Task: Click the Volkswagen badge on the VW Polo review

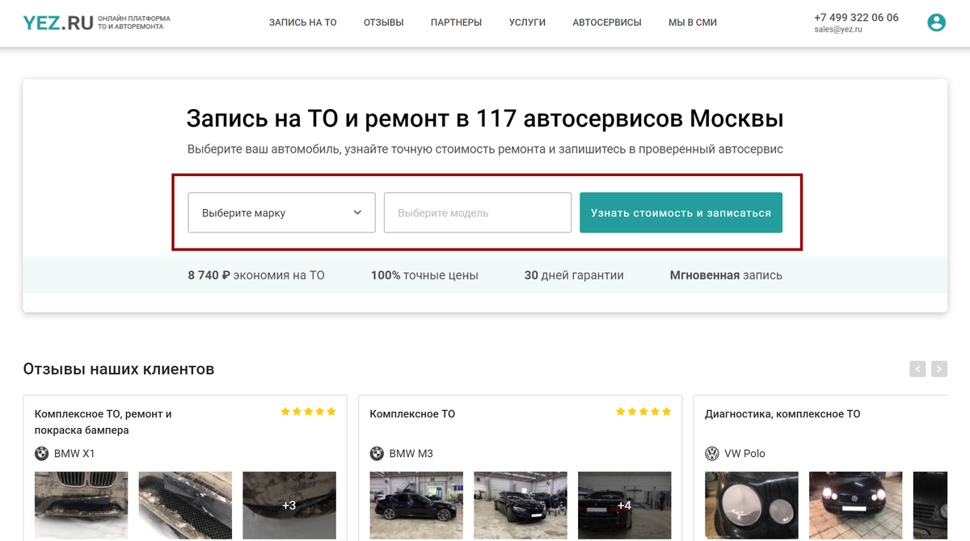Action: pyautogui.click(x=712, y=453)
